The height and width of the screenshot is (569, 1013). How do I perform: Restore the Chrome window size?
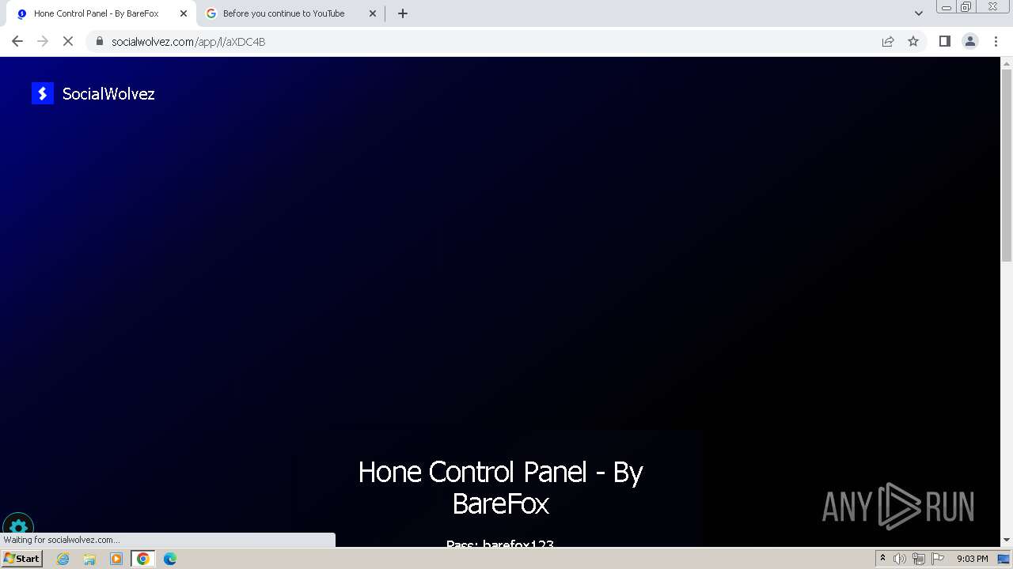966,6
